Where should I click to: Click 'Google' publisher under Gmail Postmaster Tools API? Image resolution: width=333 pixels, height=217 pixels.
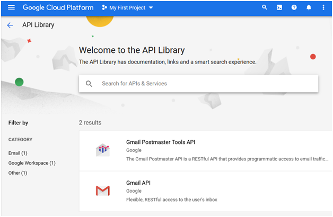click(x=134, y=150)
